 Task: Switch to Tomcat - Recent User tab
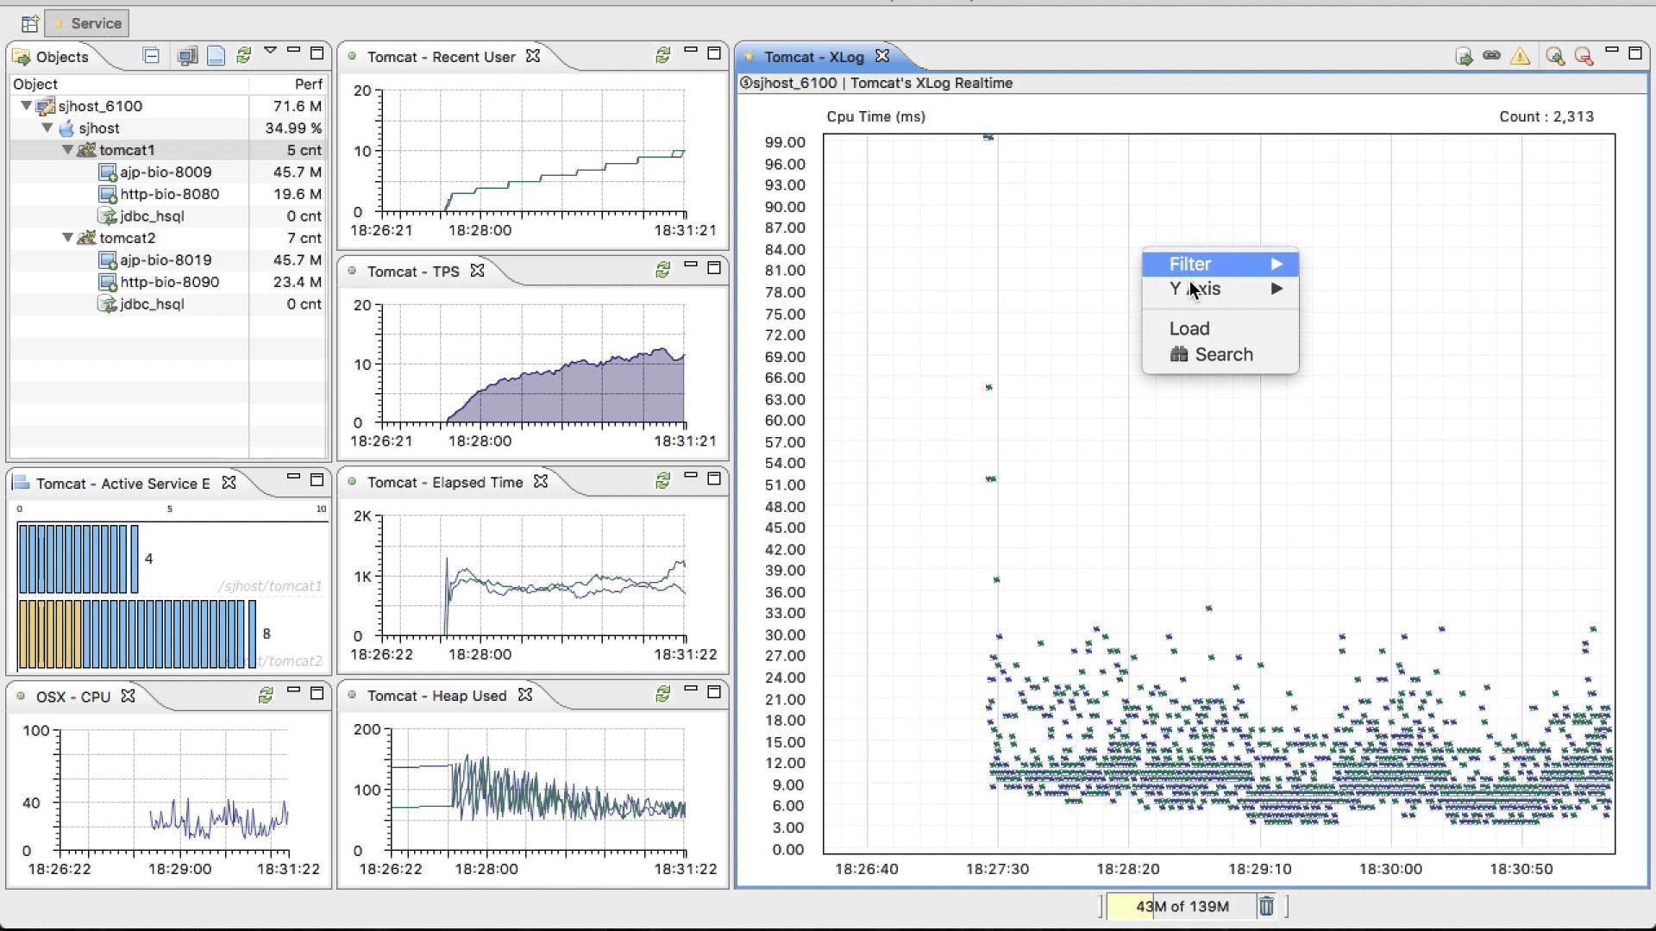click(441, 57)
